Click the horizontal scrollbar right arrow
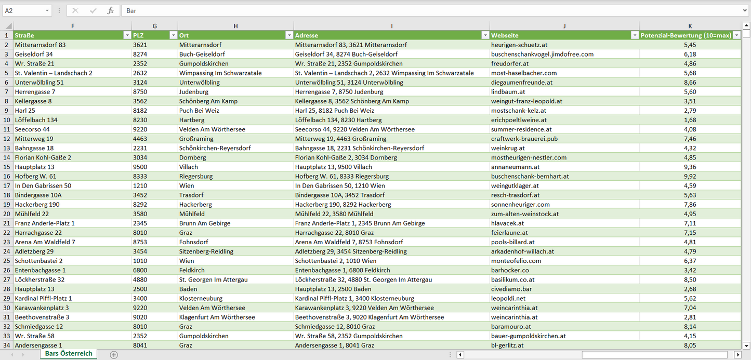 tap(737, 355)
